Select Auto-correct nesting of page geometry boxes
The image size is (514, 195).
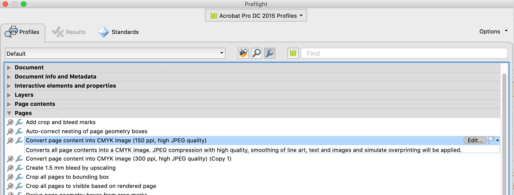pyautogui.click(x=87, y=131)
